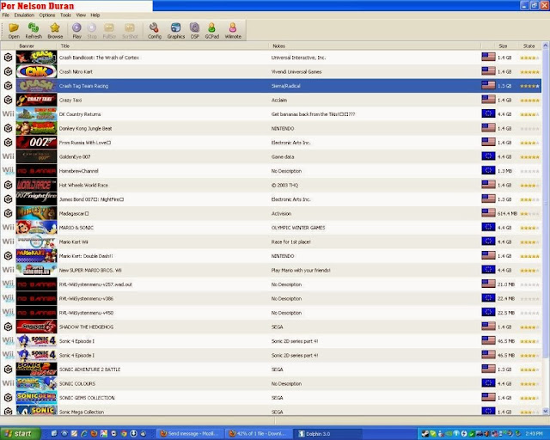
Task: Select From Russia With Love title
Action: pyautogui.click(x=84, y=143)
